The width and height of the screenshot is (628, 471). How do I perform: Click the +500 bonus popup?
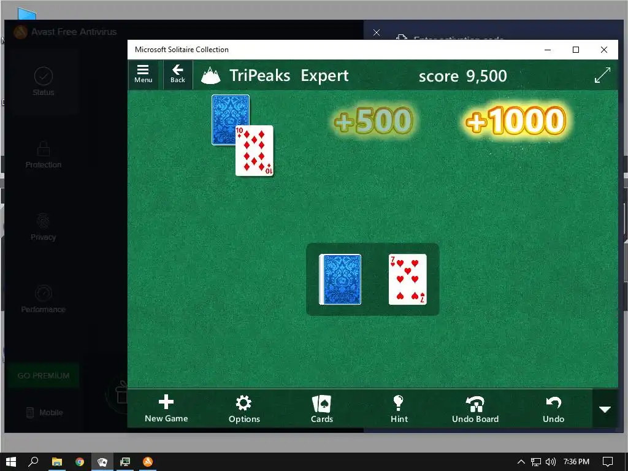(x=373, y=120)
